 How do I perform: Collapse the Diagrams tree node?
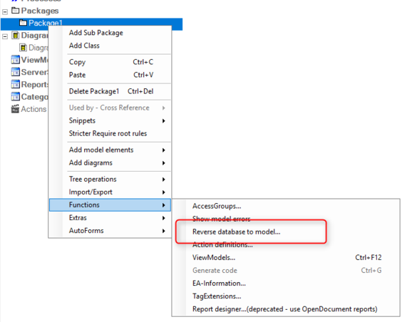(x=5, y=36)
